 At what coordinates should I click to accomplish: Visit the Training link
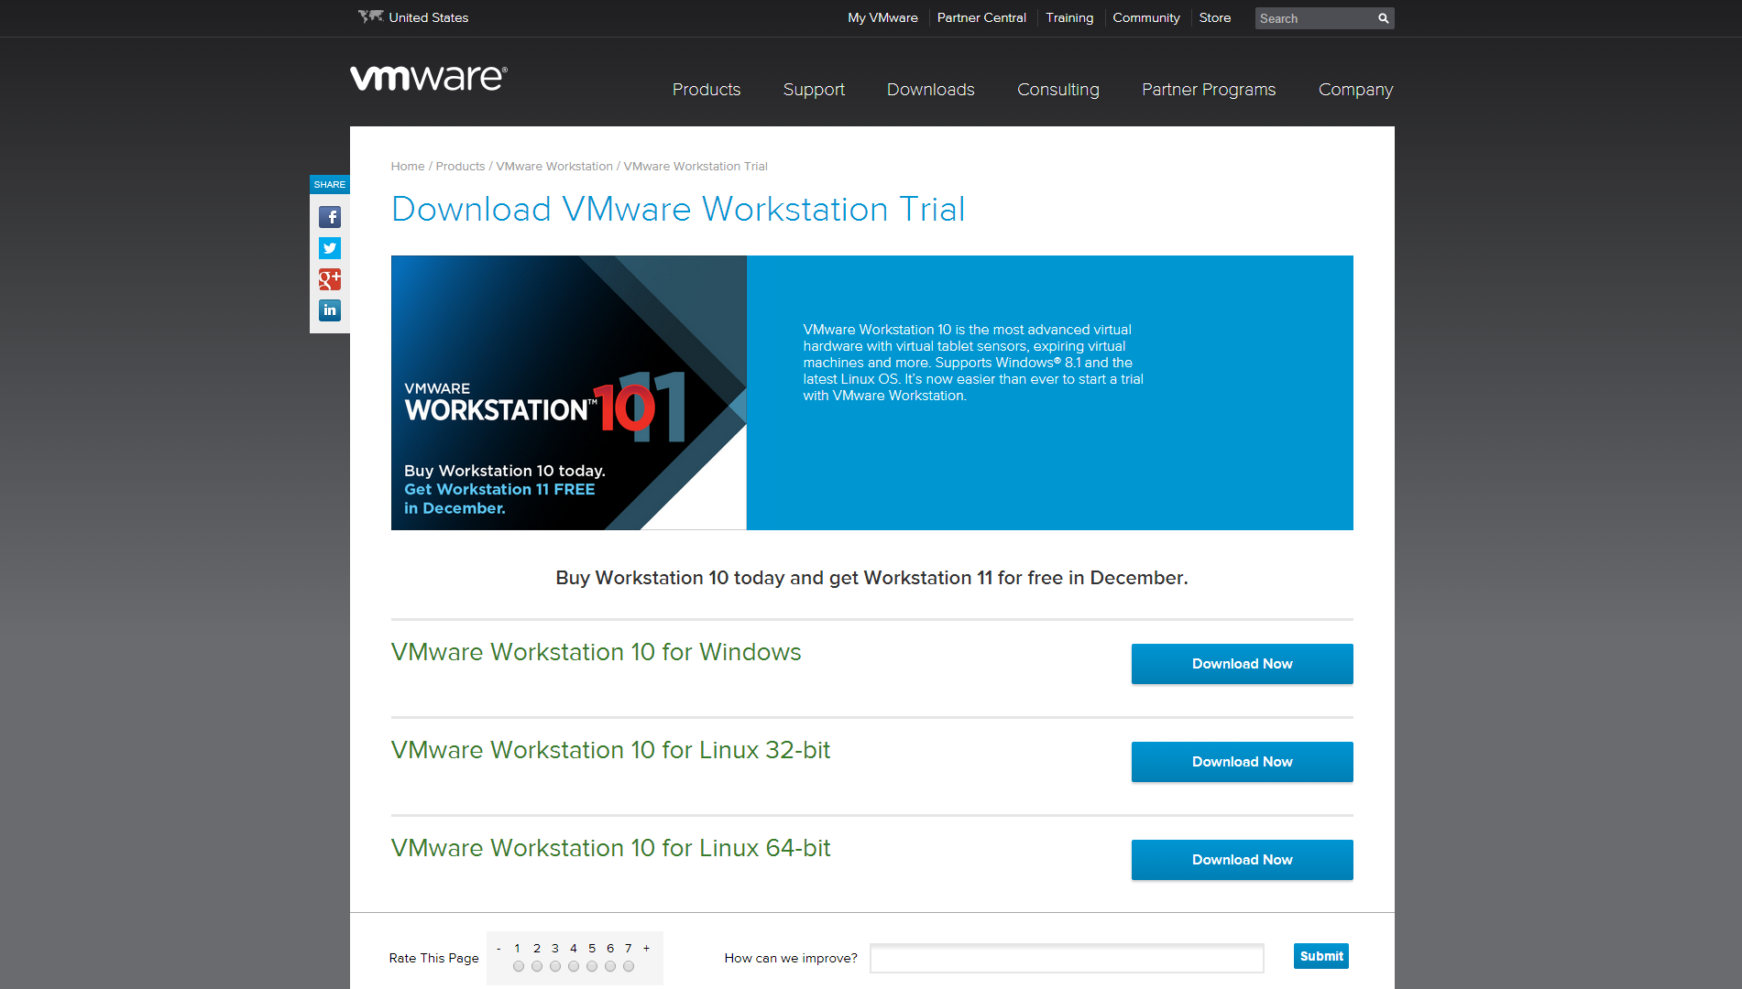(x=1069, y=17)
